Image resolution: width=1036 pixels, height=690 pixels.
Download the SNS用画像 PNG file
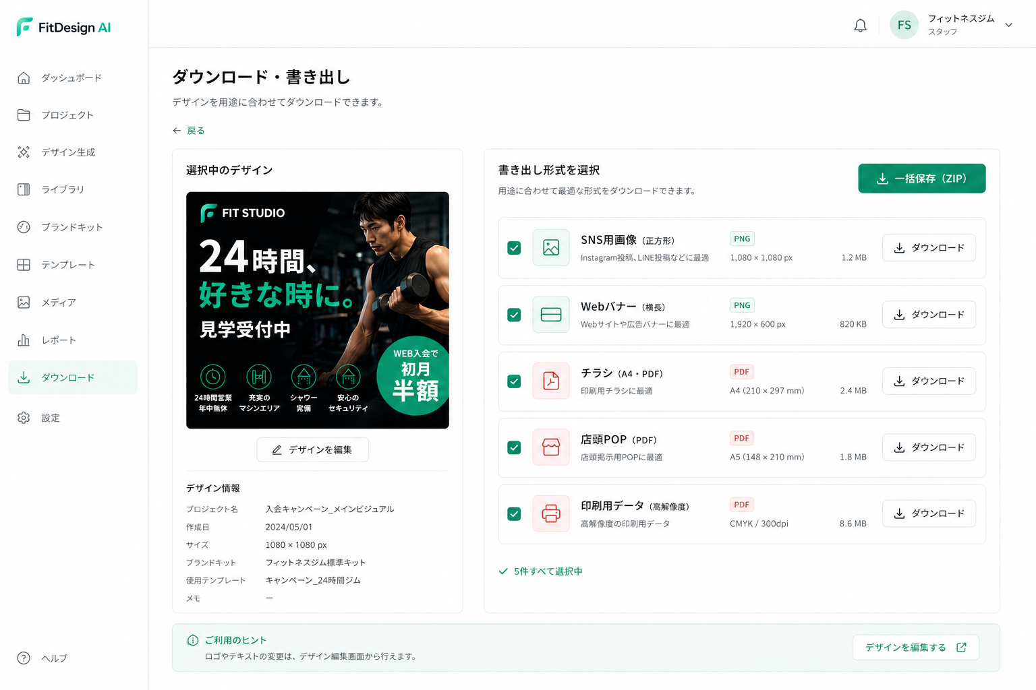coord(929,248)
